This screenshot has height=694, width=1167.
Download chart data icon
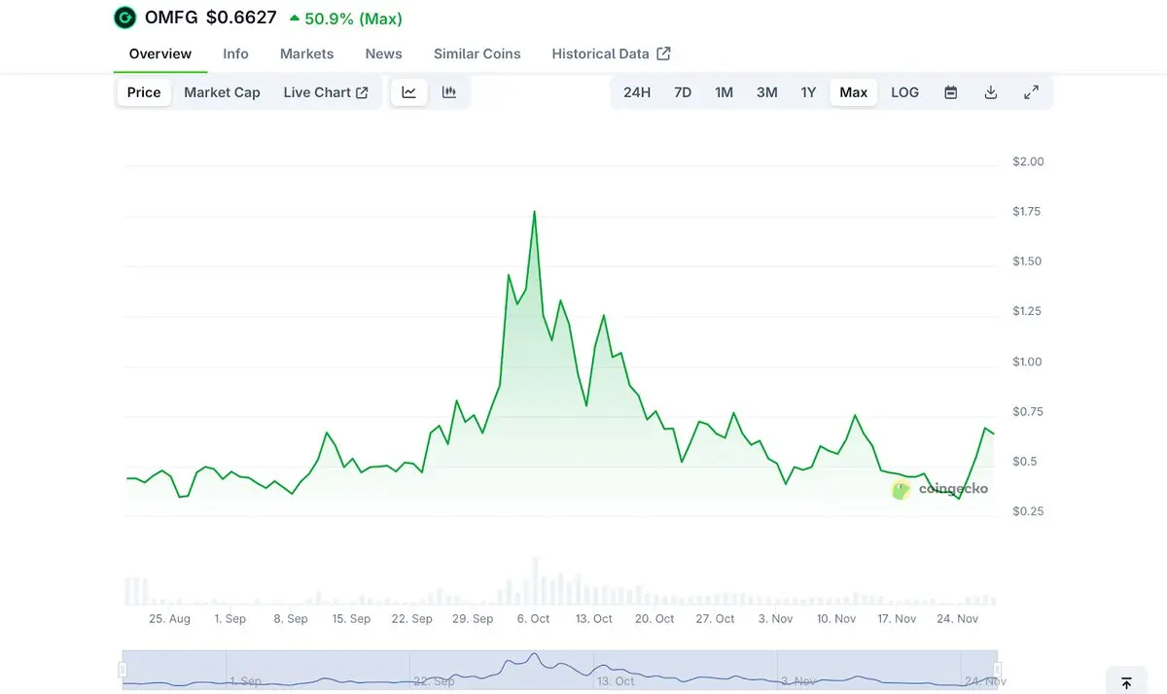click(x=991, y=92)
